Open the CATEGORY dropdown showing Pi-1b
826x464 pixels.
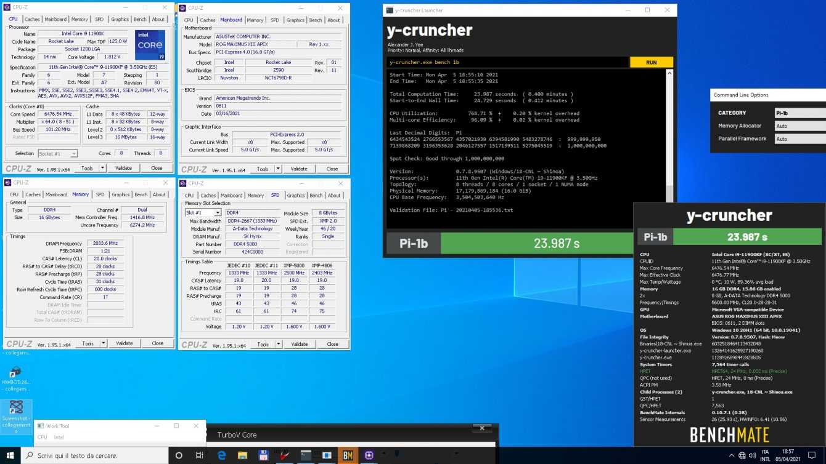pos(800,113)
